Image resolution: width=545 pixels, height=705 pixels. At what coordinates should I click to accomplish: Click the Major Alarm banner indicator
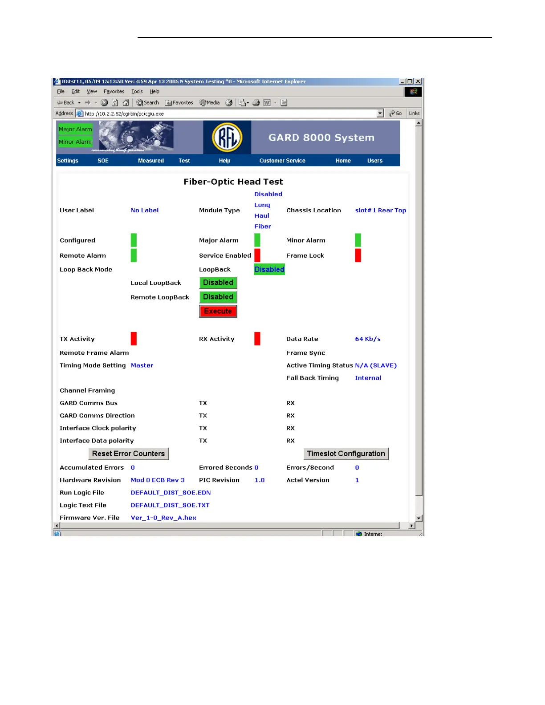click(75, 129)
